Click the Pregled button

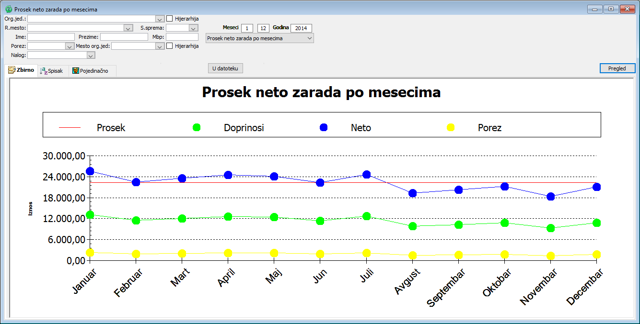click(617, 68)
